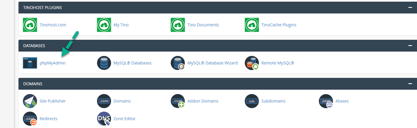Open the Subdomains icon
The height and width of the screenshot is (128, 417).
tap(252, 101)
